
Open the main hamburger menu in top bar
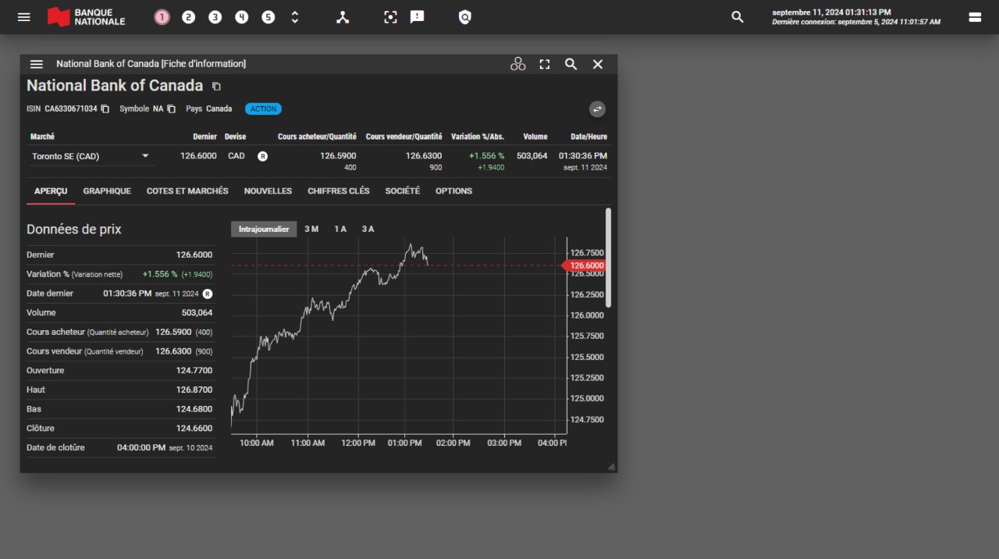(x=23, y=16)
